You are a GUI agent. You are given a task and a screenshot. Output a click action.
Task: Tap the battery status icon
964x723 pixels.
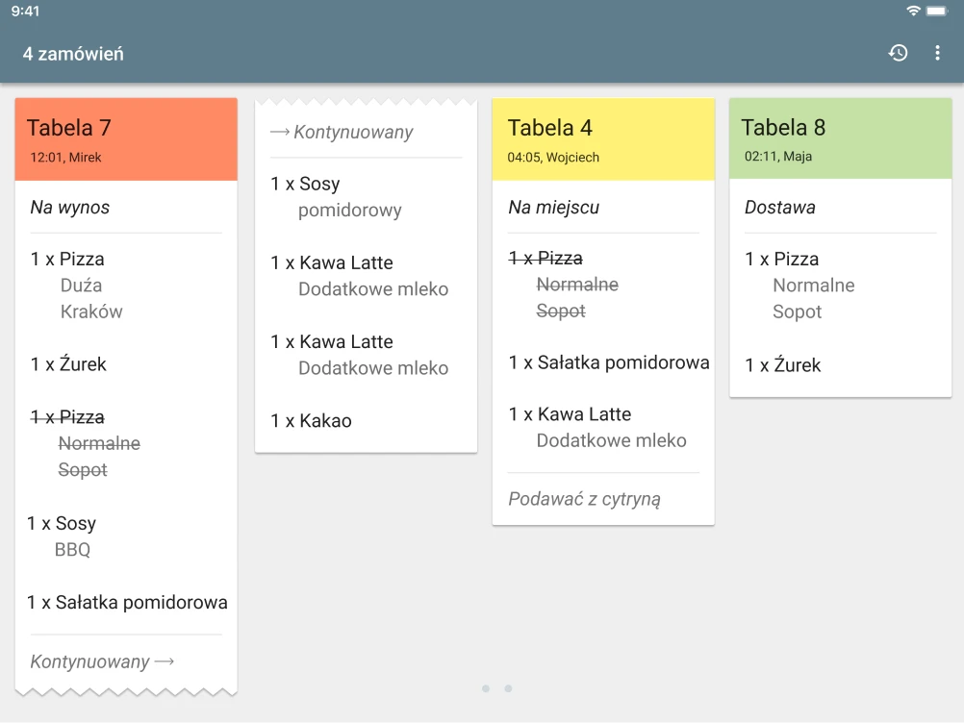[x=937, y=11]
